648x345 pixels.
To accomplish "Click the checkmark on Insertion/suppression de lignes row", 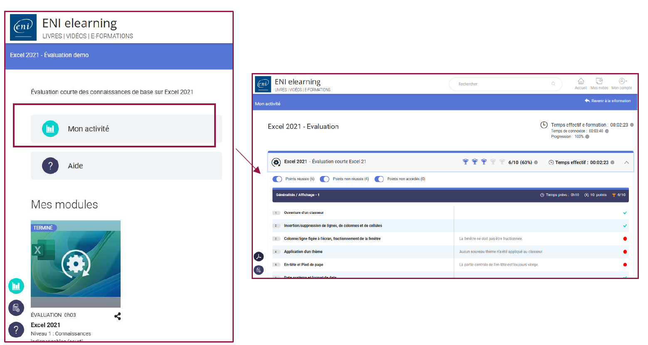I will point(625,226).
